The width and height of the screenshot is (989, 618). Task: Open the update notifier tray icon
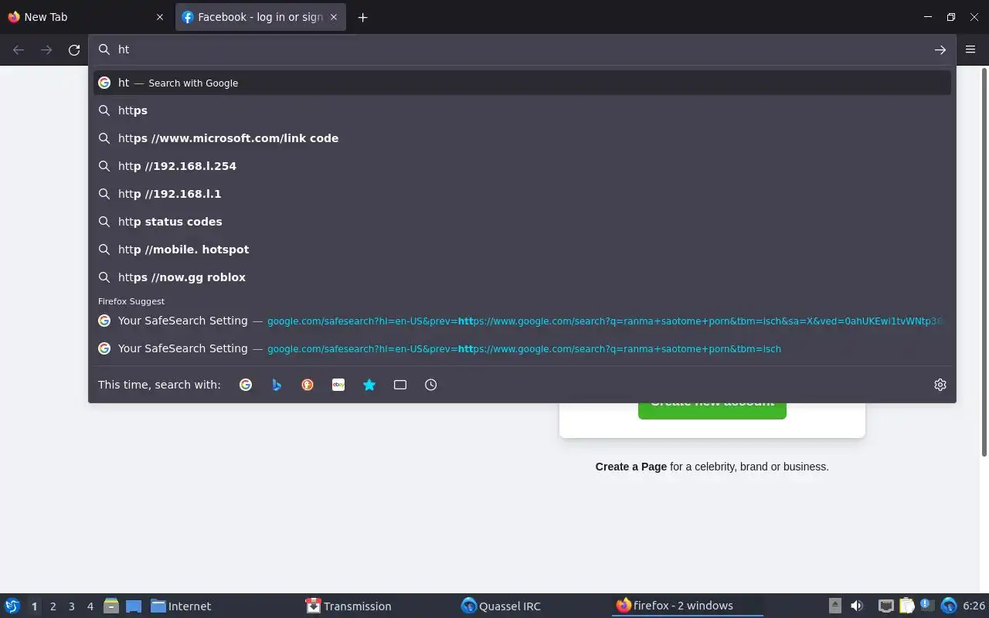pos(927,606)
